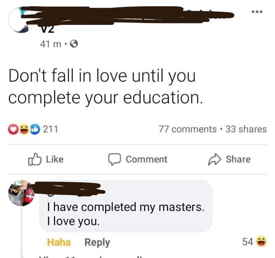Image resolution: width=275 pixels, height=258 pixels.
Task: Toggle the Haha reaction on the comment
Action: click(59, 242)
